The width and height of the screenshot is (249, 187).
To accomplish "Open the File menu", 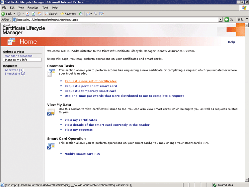I will point(4,8).
